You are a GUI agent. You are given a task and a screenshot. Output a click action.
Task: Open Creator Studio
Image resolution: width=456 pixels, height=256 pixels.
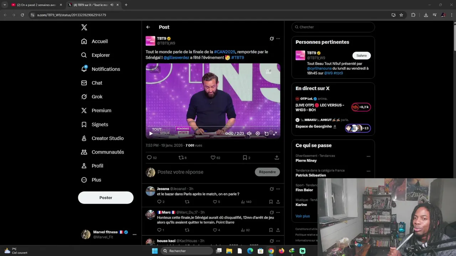tap(102, 138)
